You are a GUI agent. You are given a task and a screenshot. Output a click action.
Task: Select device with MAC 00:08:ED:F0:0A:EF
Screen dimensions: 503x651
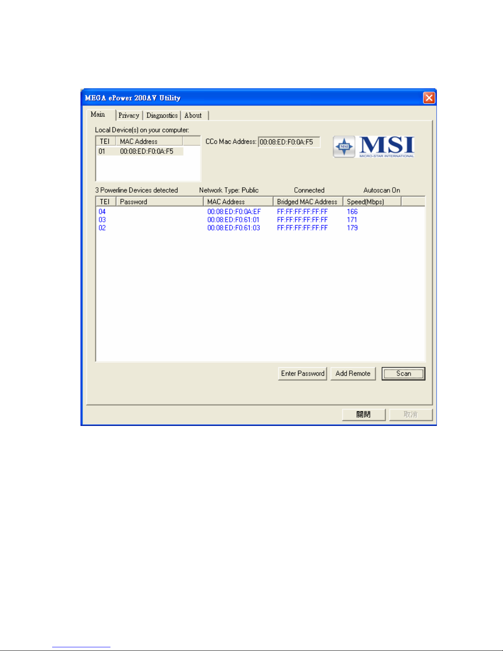click(x=234, y=212)
